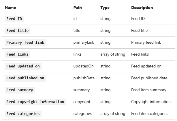
Task: Click the Feed links name label
Action: tap(17, 54)
